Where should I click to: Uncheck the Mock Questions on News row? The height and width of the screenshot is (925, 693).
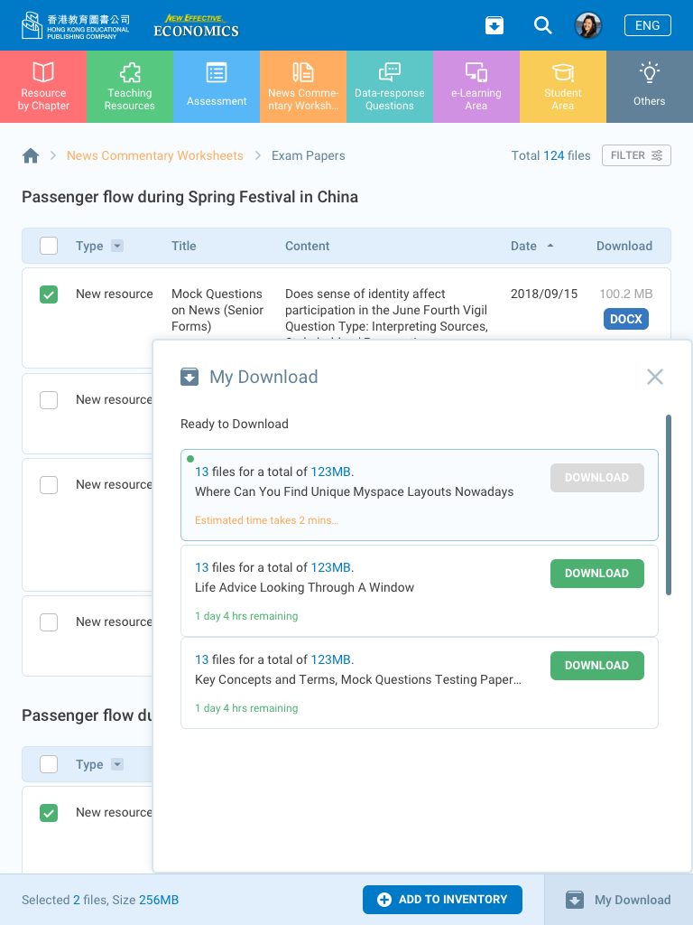(49, 294)
